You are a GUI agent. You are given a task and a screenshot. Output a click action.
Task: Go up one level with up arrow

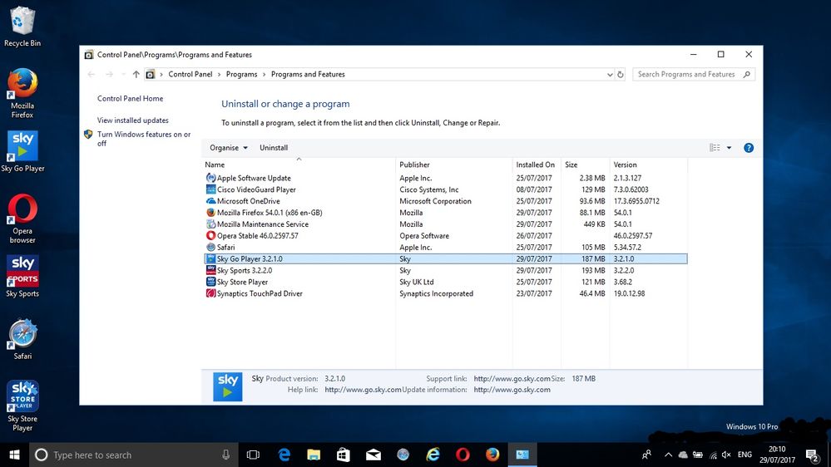point(136,75)
